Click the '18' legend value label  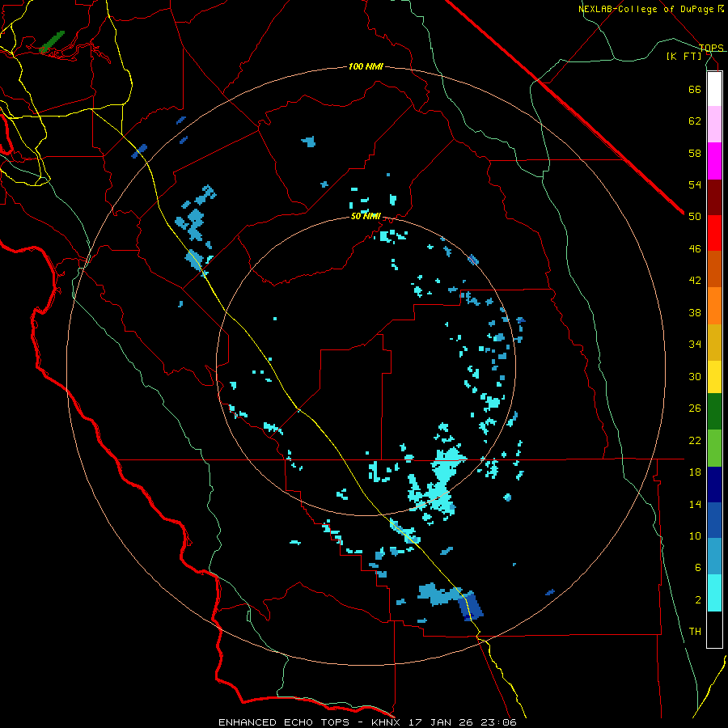(x=695, y=472)
